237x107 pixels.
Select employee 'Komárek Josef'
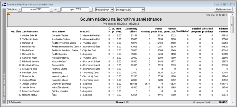pos(30,58)
